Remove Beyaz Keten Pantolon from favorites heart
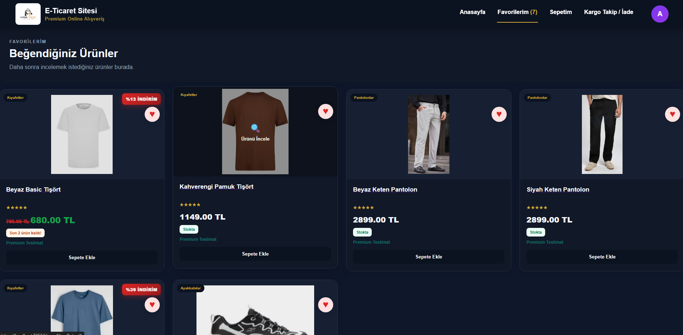The image size is (683, 335). pos(499,114)
